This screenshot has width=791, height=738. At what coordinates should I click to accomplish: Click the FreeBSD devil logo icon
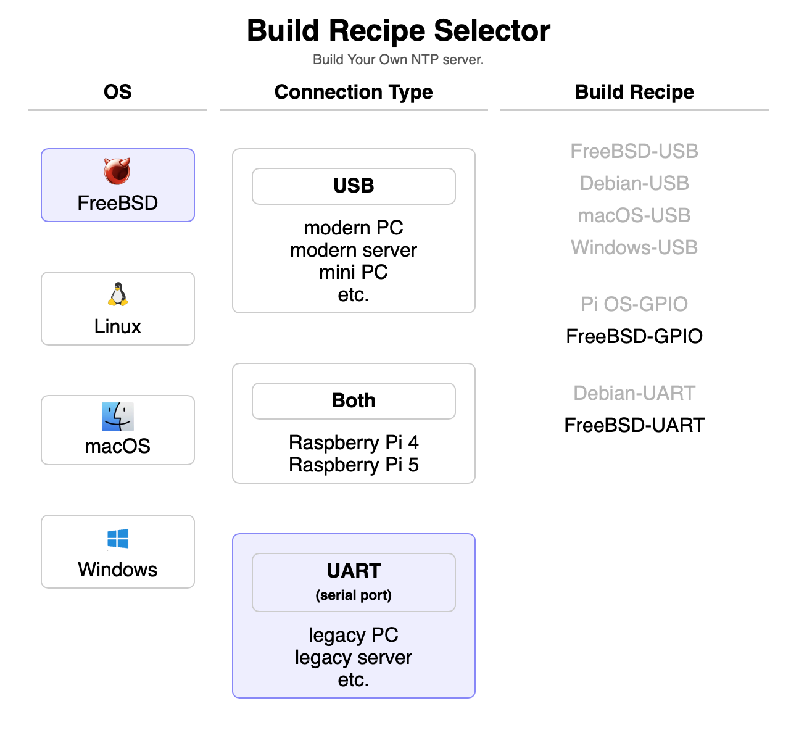coord(117,171)
